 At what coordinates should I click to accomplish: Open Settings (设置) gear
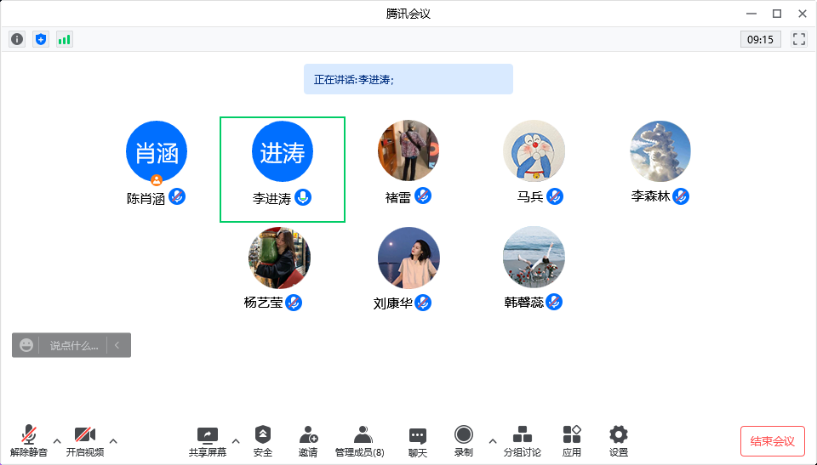619,441
